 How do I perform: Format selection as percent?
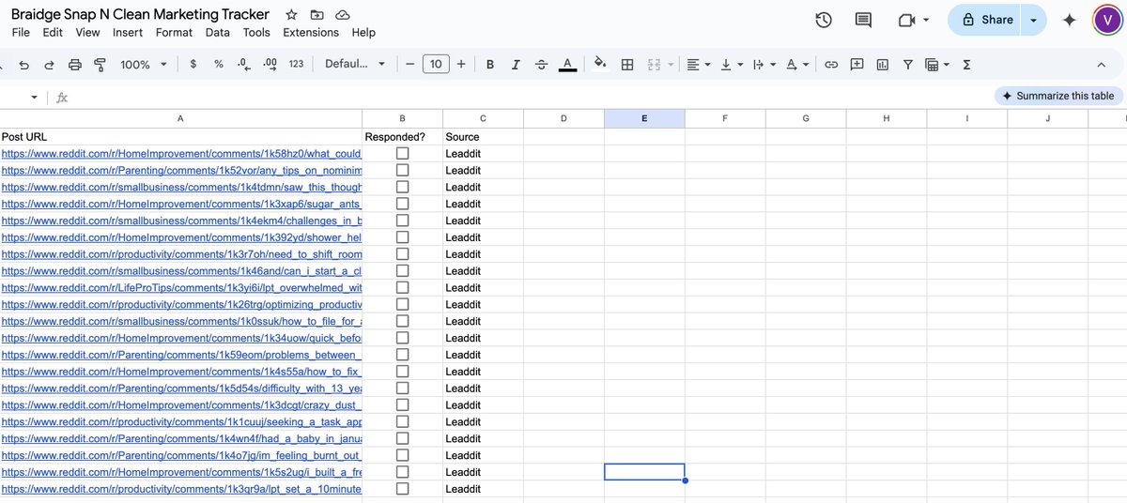(x=219, y=65)
